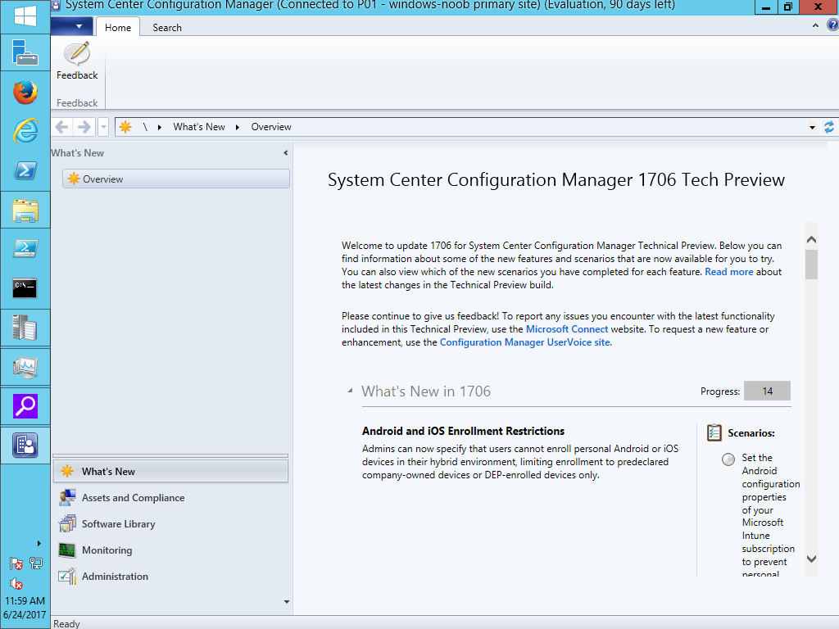Click the sun icon in the address bar
Screen dimensions: 839x629
(x=125, y=127)
